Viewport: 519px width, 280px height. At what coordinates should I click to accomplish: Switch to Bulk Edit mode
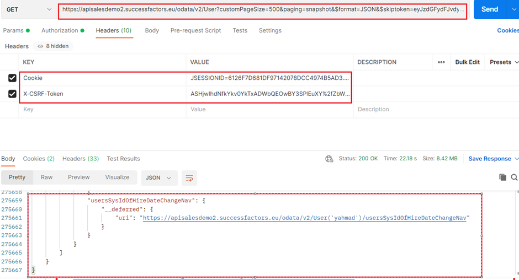(467, 62)
